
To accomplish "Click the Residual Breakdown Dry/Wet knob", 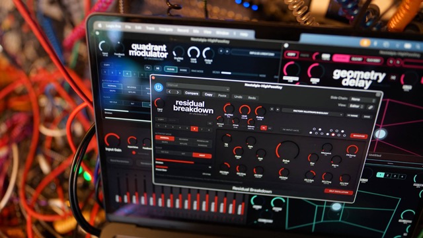I will [x=229, y=108].
